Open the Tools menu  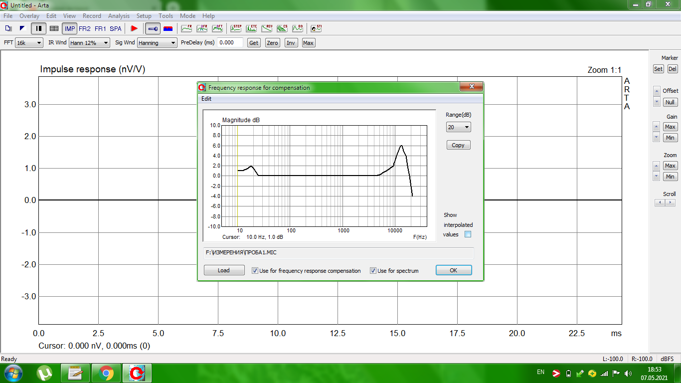(x=166, y=16)
